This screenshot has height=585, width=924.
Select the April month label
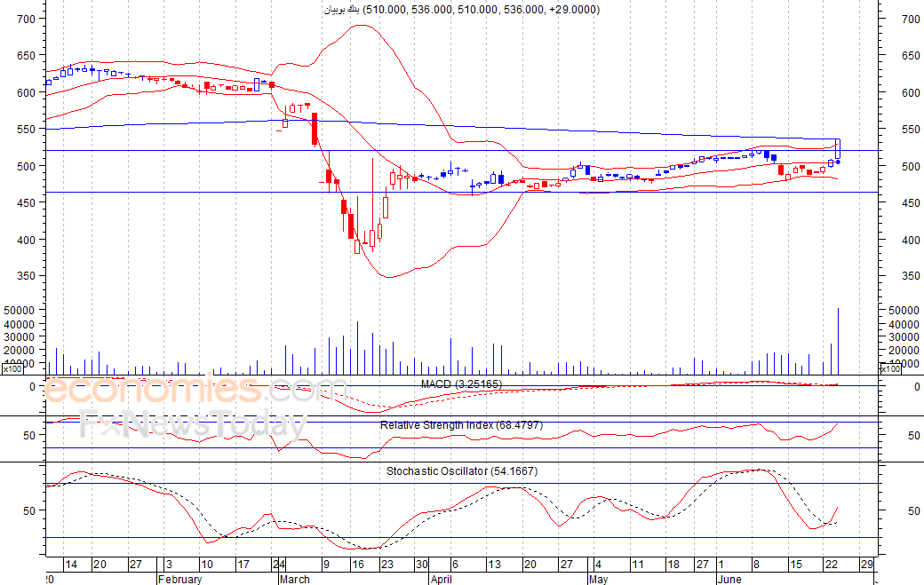click(x=442, y=579)
